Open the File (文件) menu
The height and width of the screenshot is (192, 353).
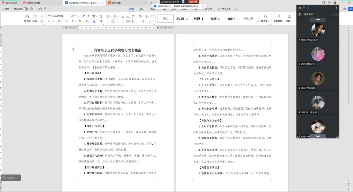coord(6,9)
